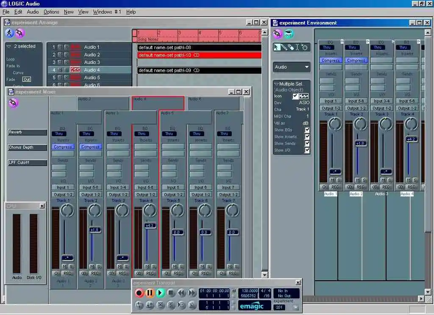Open Output 1-2 selector on Environment Track 1
This screenshot has height=315, width=434.
click(x=331, y=108)
